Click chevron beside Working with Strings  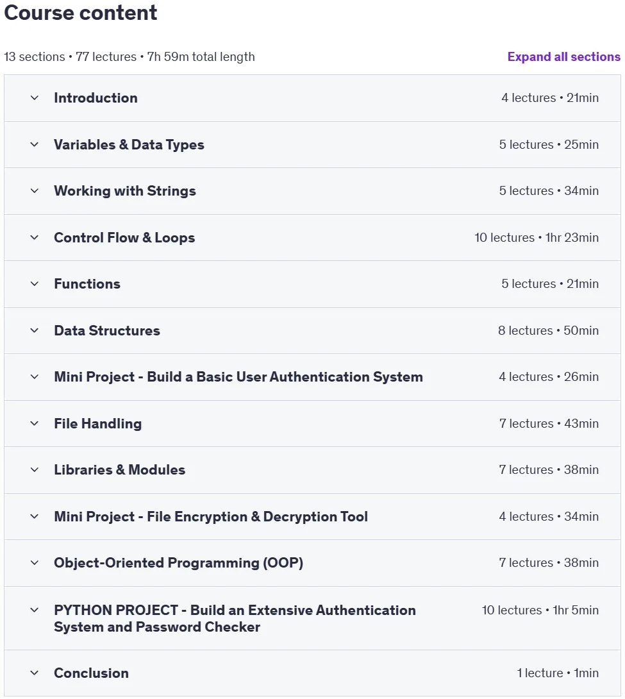(x=35, y=191)
